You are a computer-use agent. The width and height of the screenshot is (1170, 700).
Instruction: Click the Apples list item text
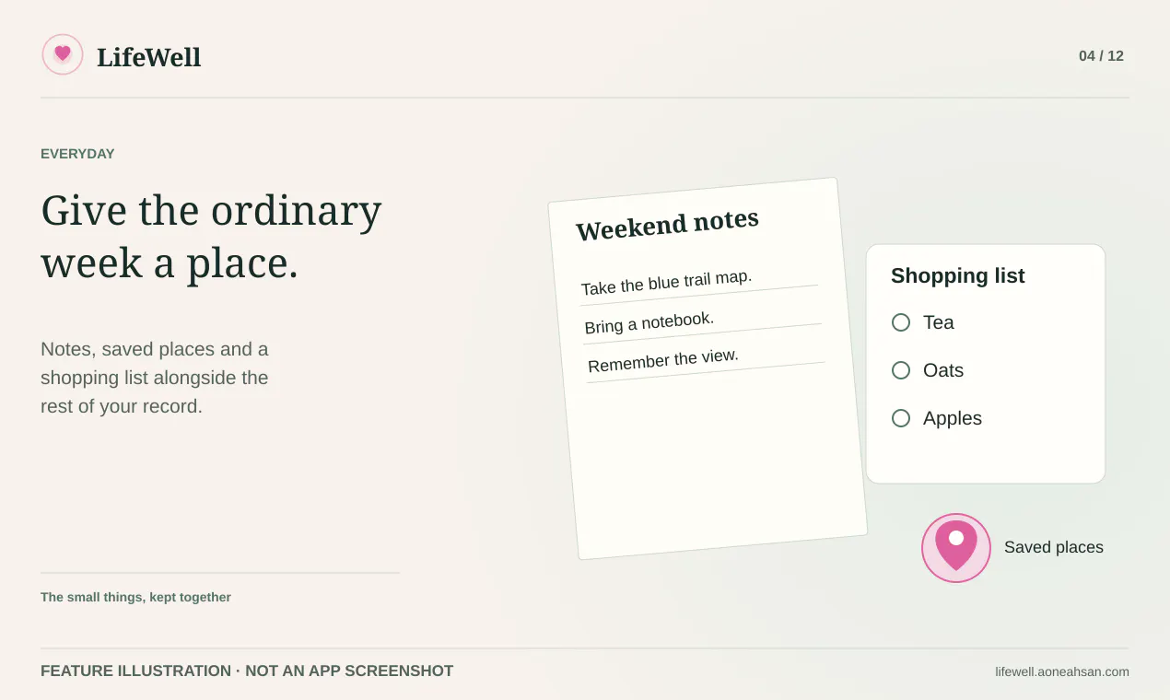click(x=953, y=418)
